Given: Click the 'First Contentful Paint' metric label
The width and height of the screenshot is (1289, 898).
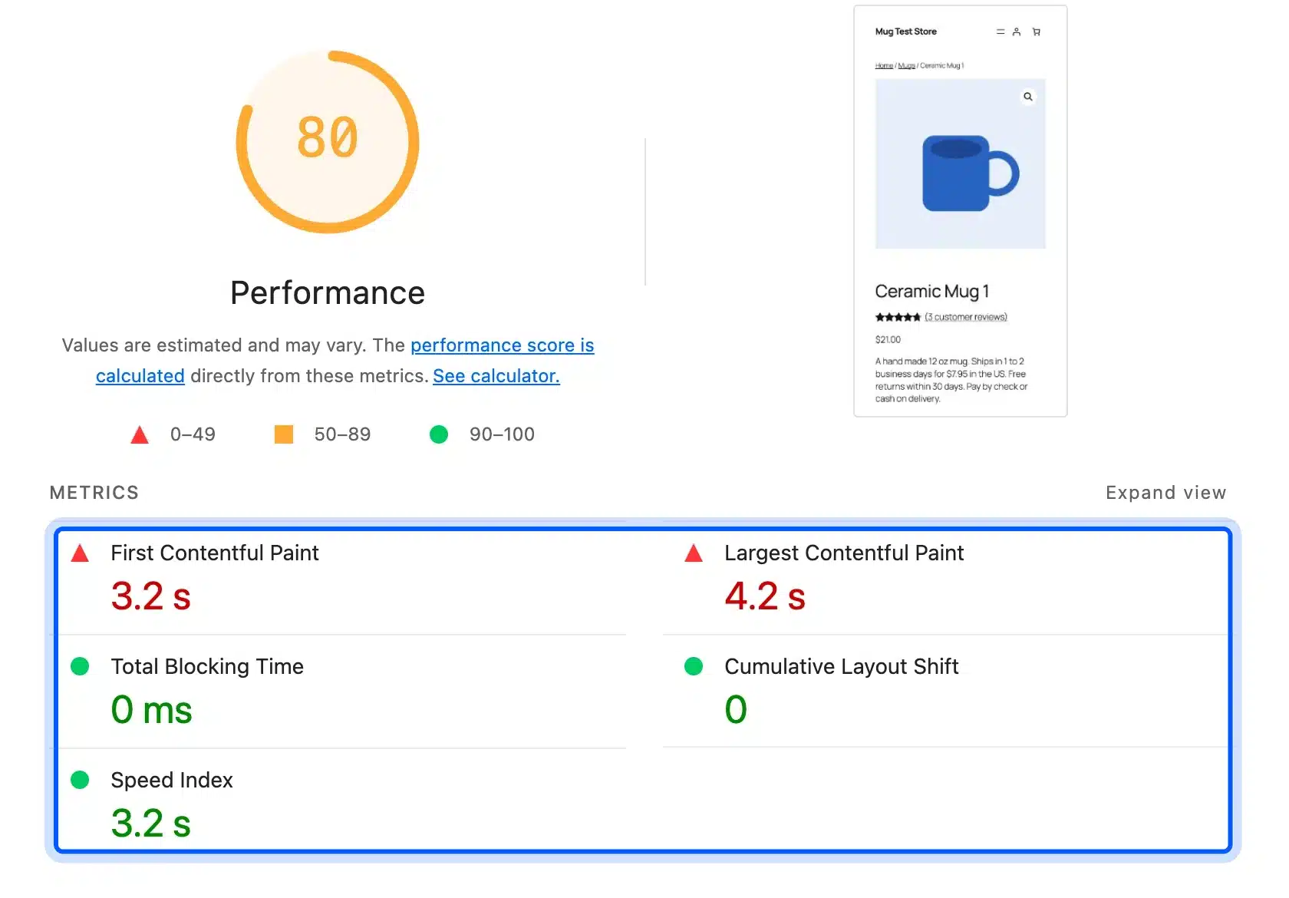Looking at the screenshot, I should (215, 553).
